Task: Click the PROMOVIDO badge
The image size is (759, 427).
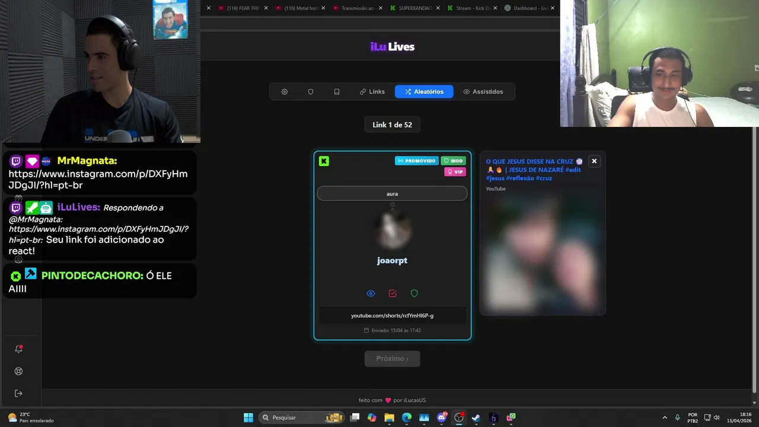Action: click(417, 161)
